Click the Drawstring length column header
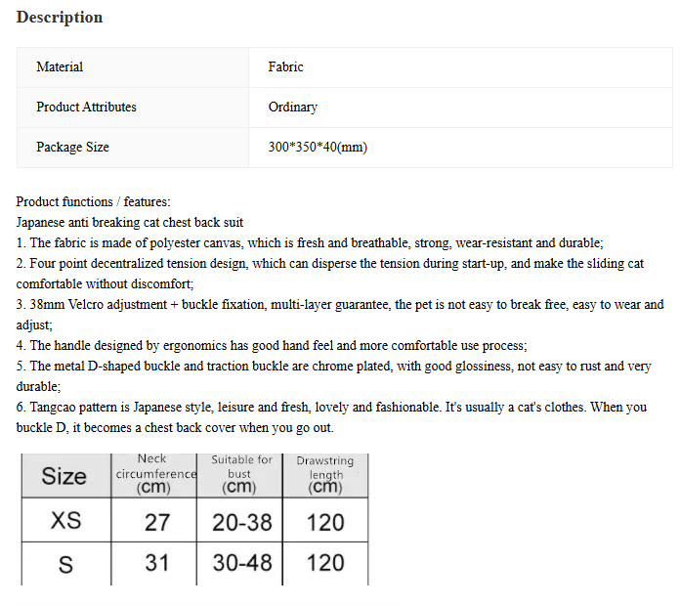680x606 pixels. click(x=325, y=475)
